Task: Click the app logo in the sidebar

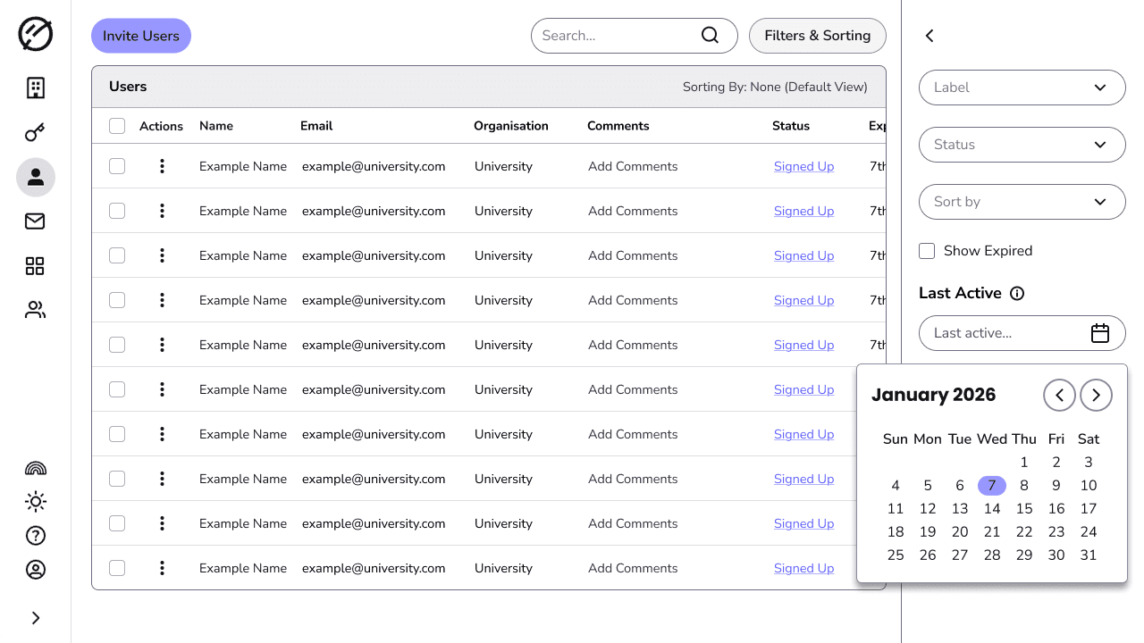Action: pyautogui.click(x=36, y=34)
